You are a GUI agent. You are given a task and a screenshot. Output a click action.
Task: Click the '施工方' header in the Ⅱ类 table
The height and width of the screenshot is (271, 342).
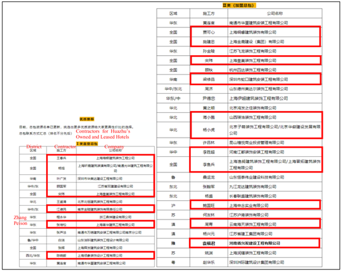click(x=209, y=14)
